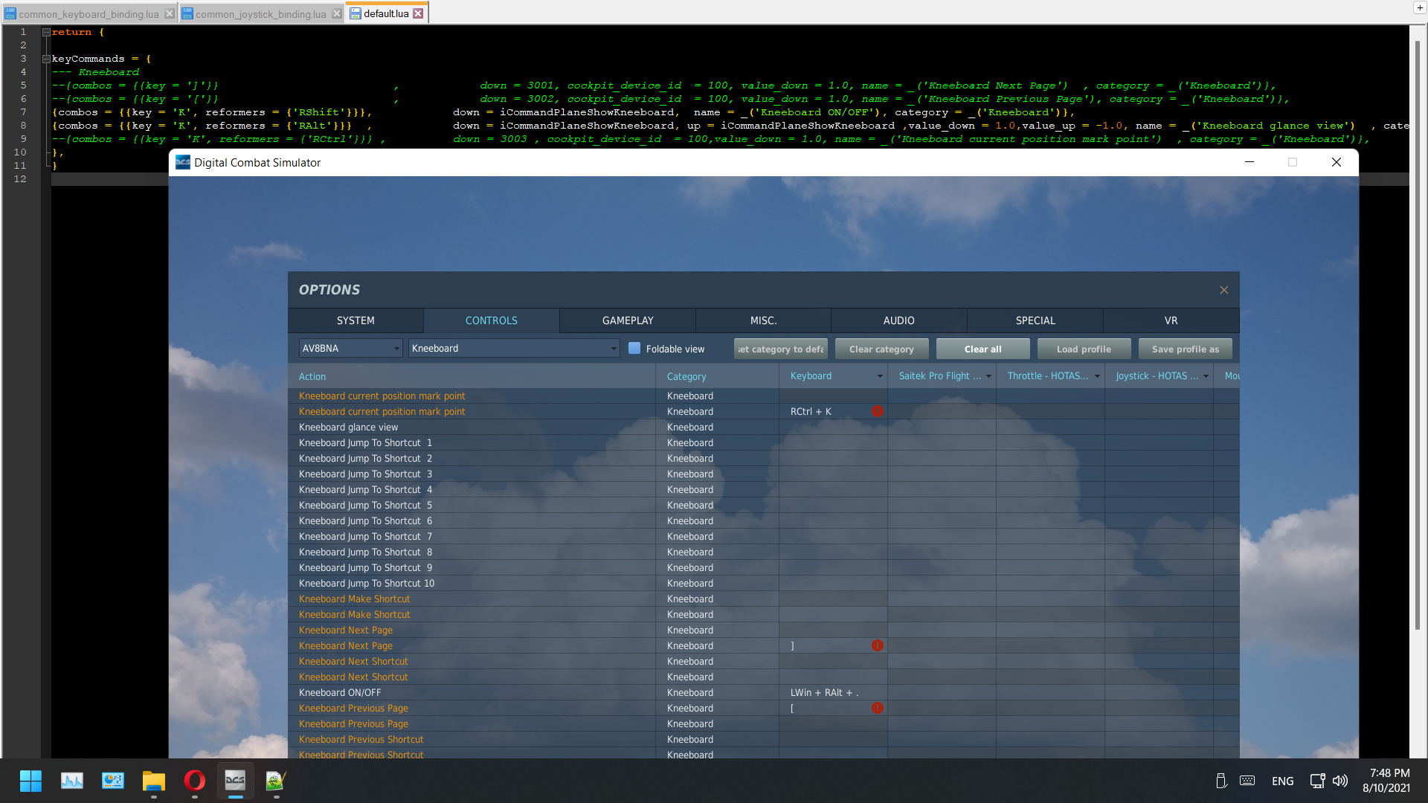The width and height of the screenshot is (1428, 803).
Task: Switch to Notepad++ taskbar icon
Action: click(x=276, y=781)
